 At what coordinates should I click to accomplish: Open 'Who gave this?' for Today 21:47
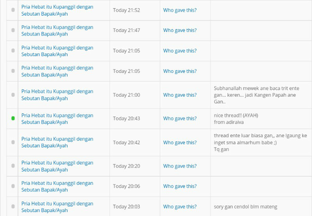180,30
